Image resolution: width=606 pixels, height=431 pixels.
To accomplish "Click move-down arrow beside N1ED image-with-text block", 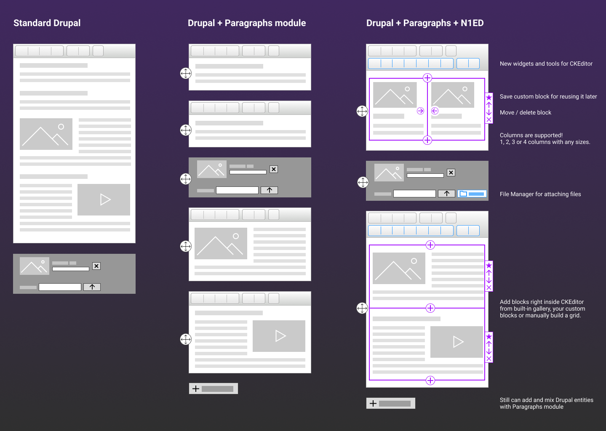I will click(489, 280).
